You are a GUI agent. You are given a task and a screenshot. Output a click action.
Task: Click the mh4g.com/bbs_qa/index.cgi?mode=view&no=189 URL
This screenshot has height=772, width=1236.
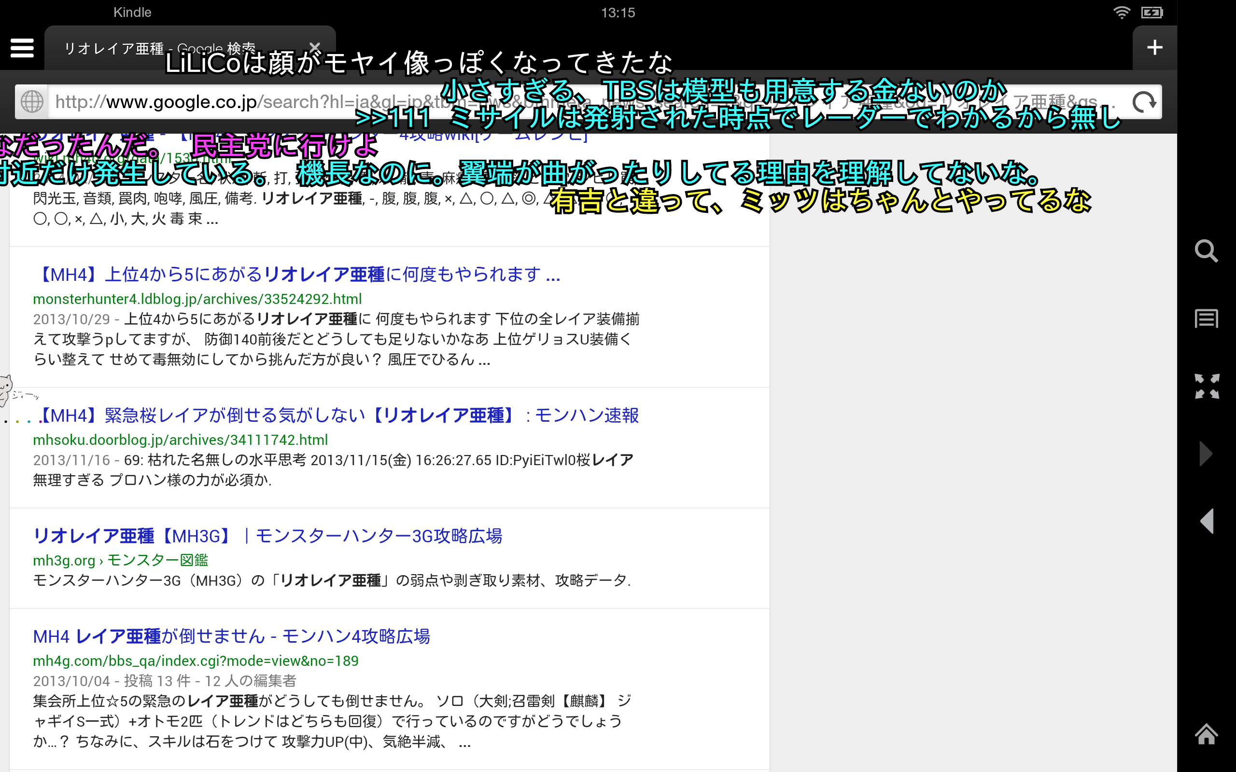196,661
